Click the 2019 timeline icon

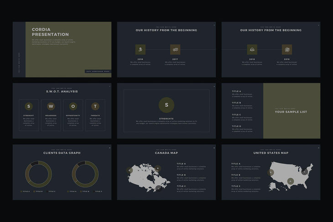(x=287, y=50)
